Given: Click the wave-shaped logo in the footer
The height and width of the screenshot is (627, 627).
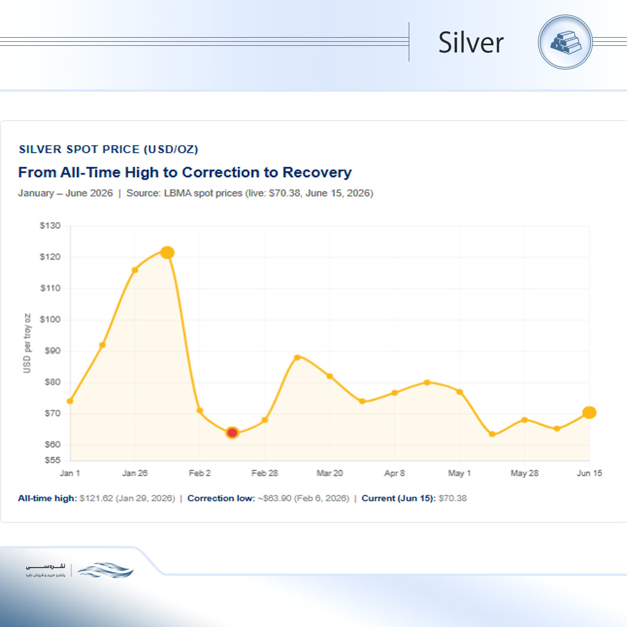Looking at the screenshot, I should [106, 570].
